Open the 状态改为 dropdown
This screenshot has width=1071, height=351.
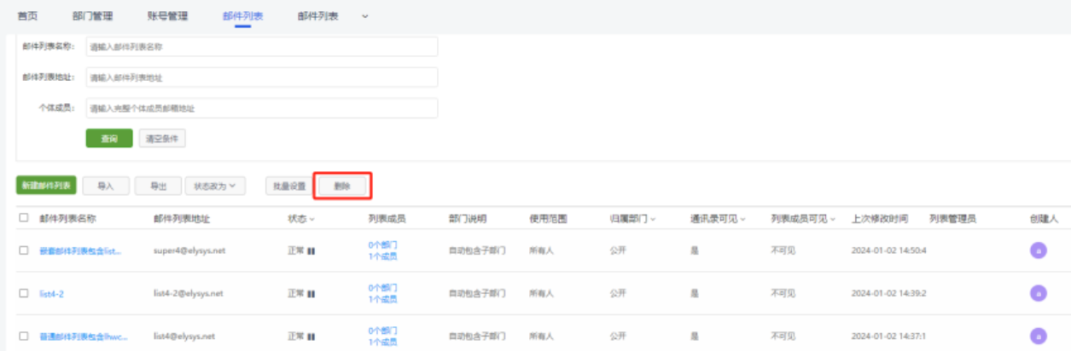215,185
